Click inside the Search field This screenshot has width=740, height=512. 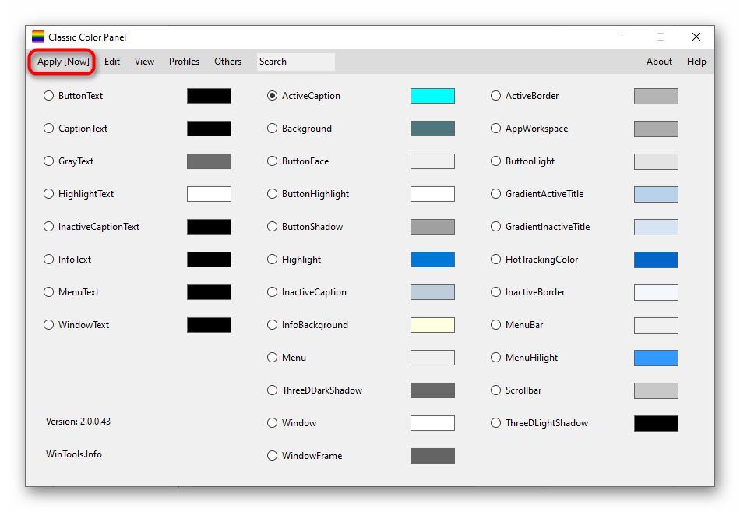pos(296,62)
